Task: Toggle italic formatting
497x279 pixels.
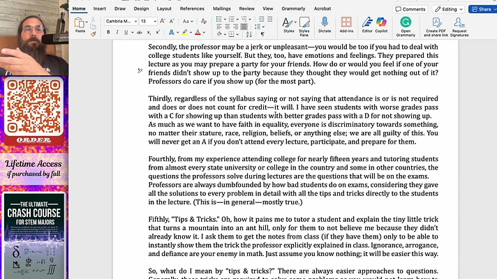Action: point(117,32)
